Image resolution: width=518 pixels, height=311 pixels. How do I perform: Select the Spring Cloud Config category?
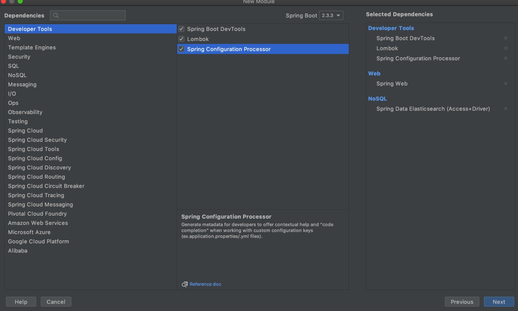pos(91,158)
